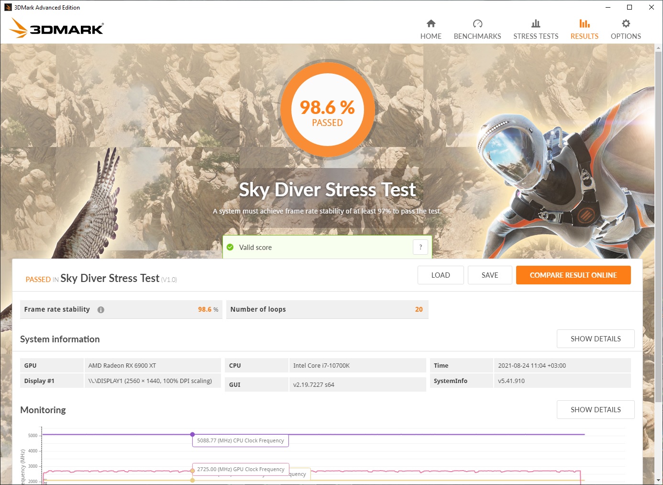Image resolution: width=663 pixels, height=485 pixels.
Task: Click the CPU Clock Frequency graph marker
Action: coord(192,434)
